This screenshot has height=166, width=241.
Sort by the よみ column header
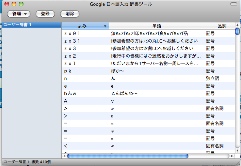(85, 26)
